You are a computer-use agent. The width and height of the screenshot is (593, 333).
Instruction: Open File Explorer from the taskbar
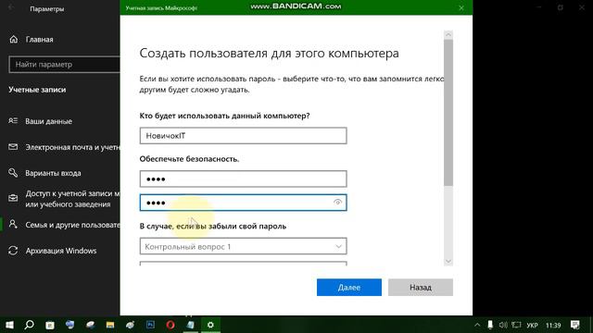[x=110, y=325]
